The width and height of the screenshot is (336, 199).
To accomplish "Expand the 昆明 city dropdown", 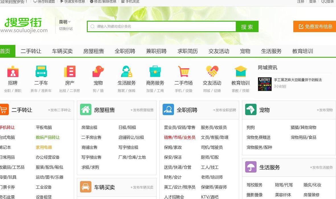I will 65,22.
